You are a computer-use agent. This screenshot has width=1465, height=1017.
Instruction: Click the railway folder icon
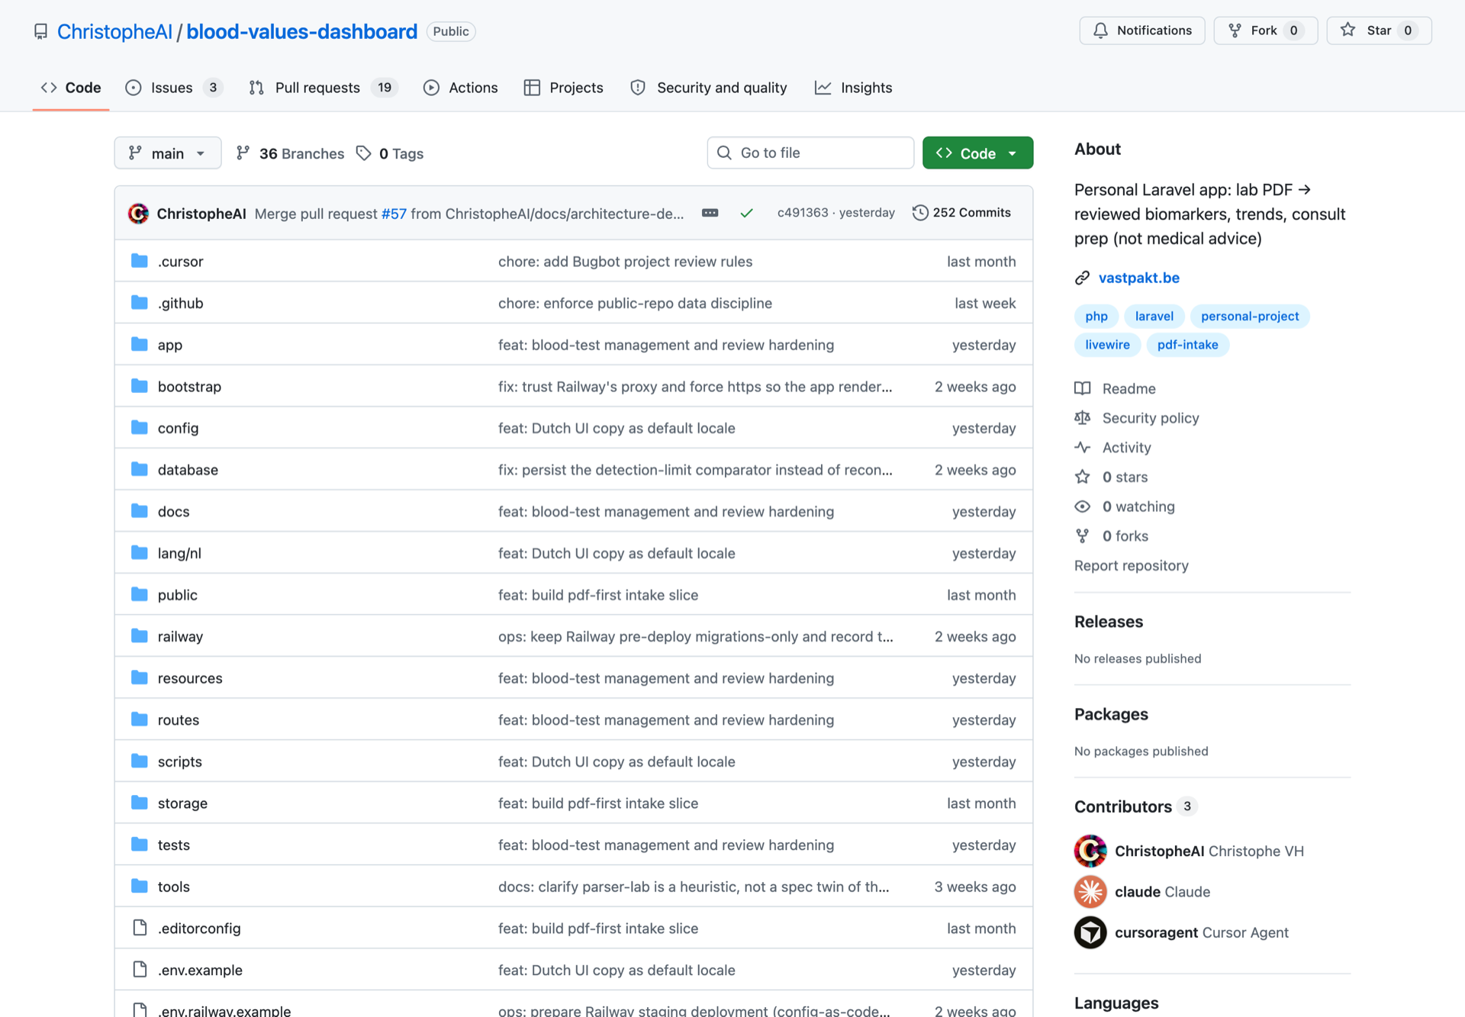[139, 636]
